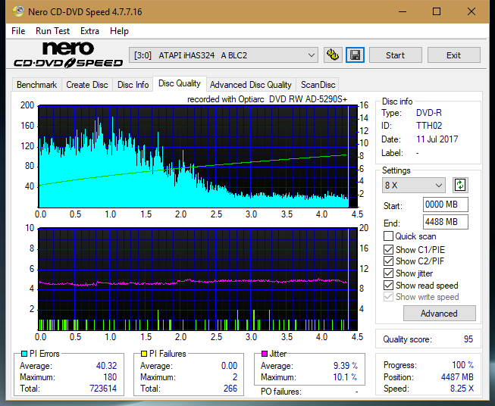Click the Nero app icon in the title bar
The image size is (495, 406).
coord(18,11)
